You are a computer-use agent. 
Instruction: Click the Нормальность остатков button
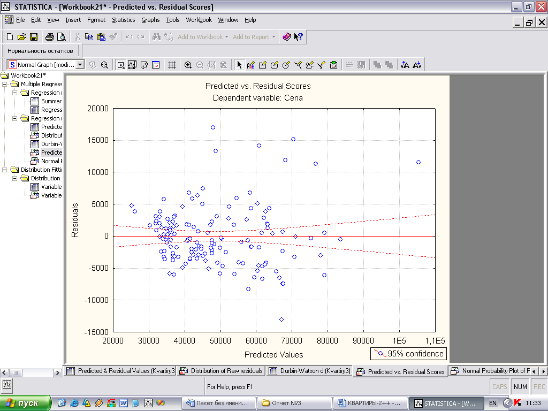(x=40, y=51)
